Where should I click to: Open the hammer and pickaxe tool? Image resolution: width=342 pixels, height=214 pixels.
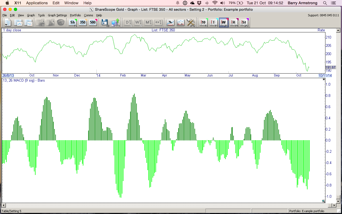point(191,22)
